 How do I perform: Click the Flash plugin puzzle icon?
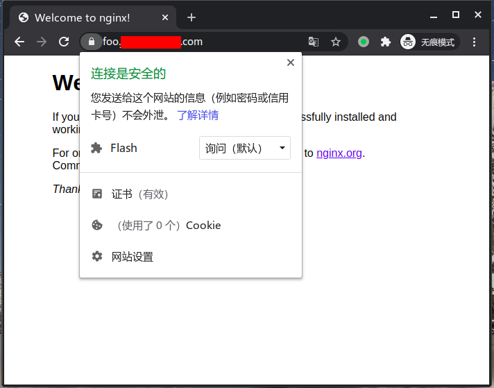[x=96, y=148]
